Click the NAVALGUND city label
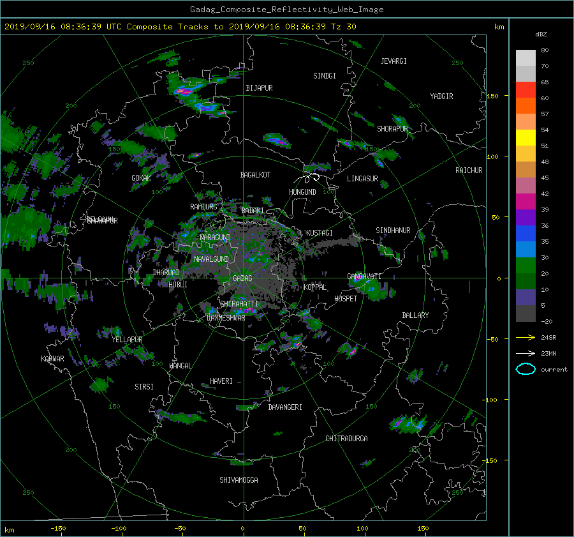574x537 pixels. point(211,259)
